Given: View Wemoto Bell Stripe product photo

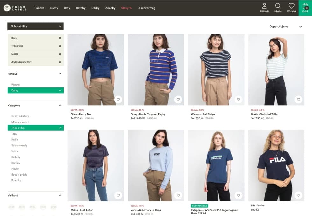Looking at the screenshot, I should tap(216, 70).
